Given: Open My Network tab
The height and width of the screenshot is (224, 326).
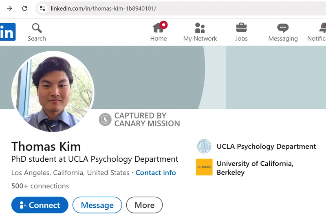Looking at the screenshot, I should (200, 32).
